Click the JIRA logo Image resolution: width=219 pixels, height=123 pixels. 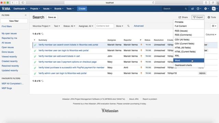(x=6, y=9)
